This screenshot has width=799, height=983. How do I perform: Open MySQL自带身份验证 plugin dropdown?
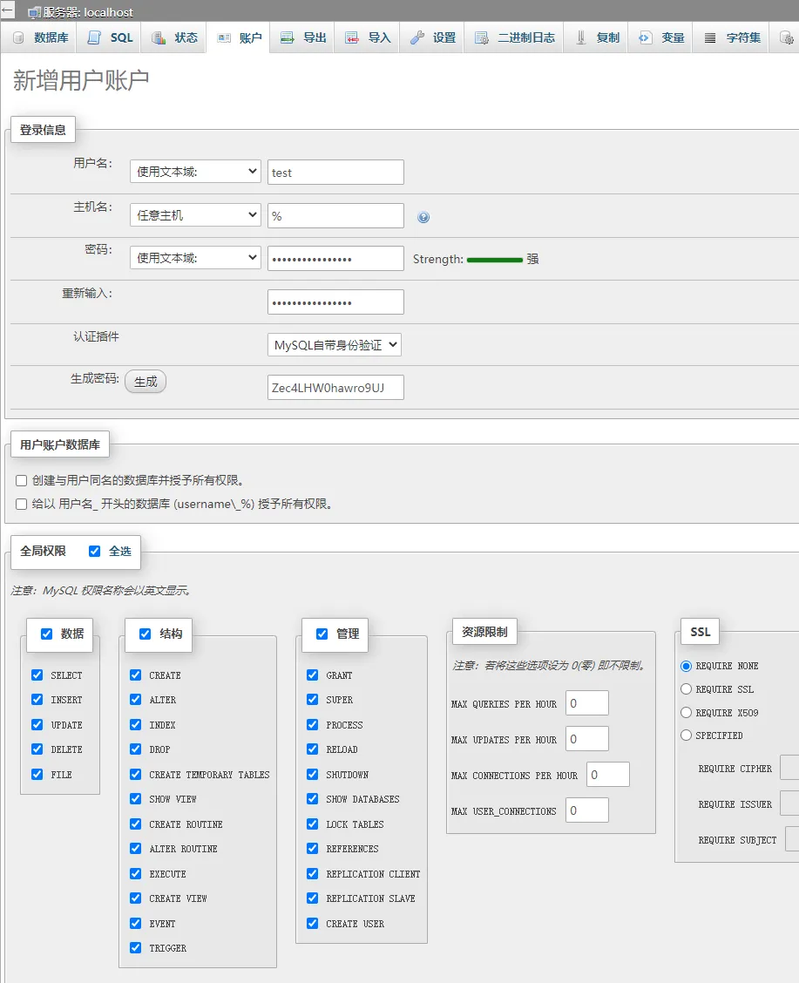point(335,345)
